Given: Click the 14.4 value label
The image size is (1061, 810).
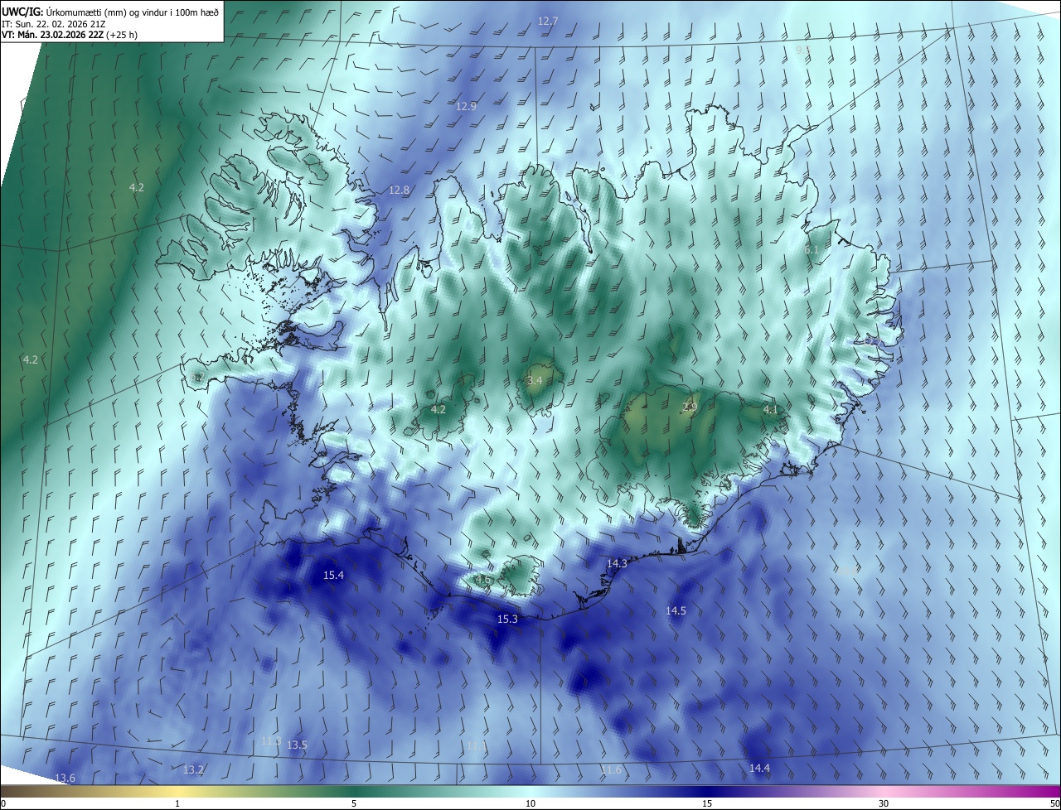Looking at the screenshot, I should coord(759,769).
